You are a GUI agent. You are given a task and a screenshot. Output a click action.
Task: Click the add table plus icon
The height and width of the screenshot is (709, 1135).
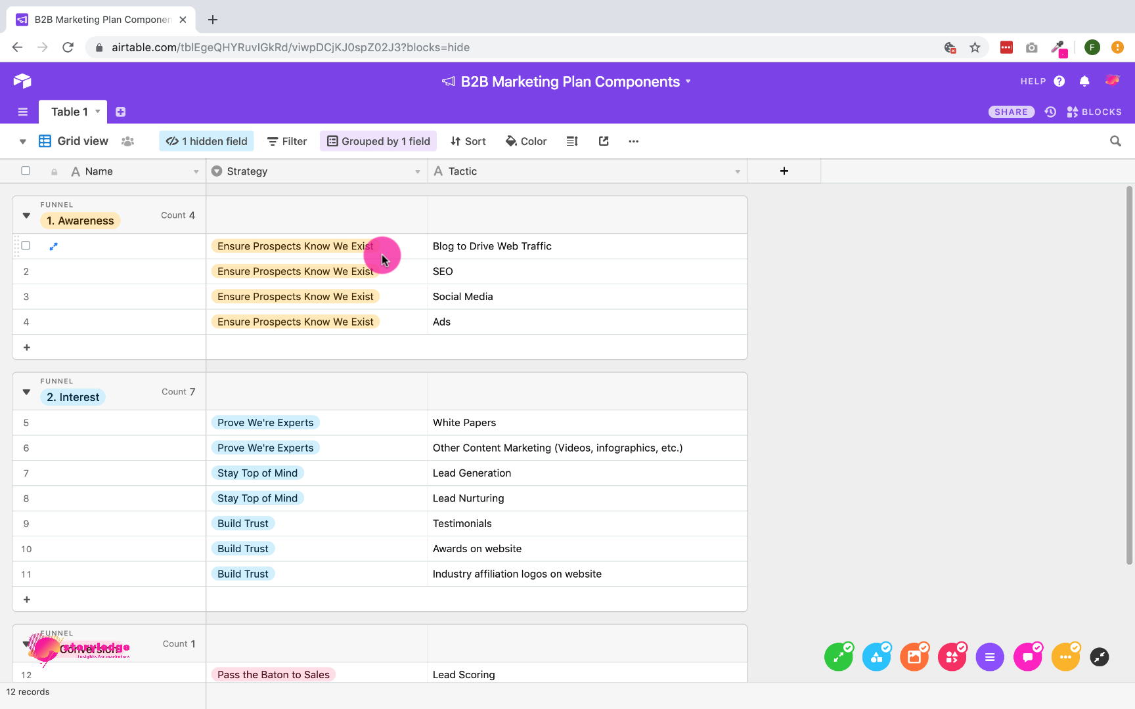click(x=121, y=112)
